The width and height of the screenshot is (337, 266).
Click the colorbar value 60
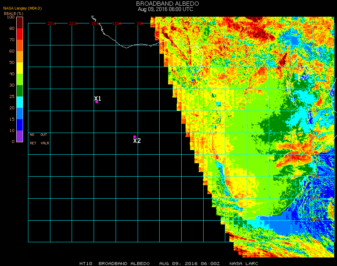12,51
